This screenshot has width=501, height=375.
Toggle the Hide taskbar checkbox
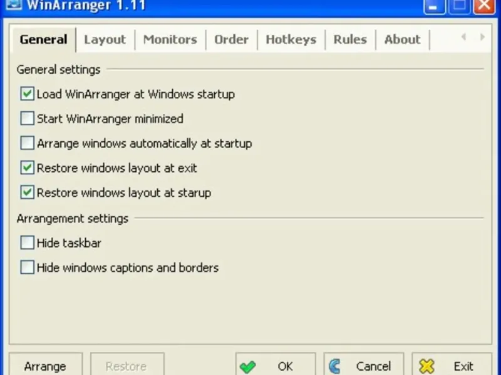[27, 242]
